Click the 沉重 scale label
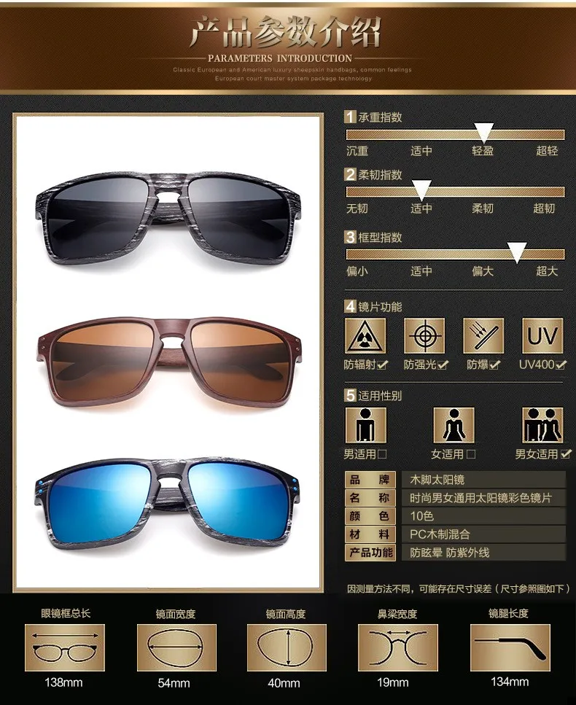 (x=357, y=151)
